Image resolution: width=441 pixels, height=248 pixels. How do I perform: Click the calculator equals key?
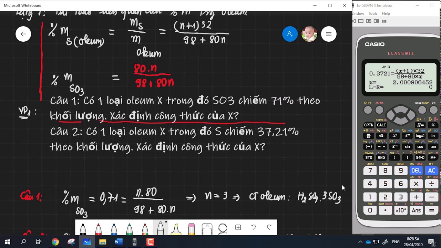431,210
